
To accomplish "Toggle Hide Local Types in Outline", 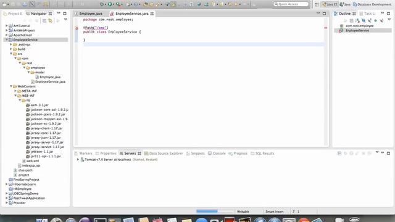I will coord(381,20).
